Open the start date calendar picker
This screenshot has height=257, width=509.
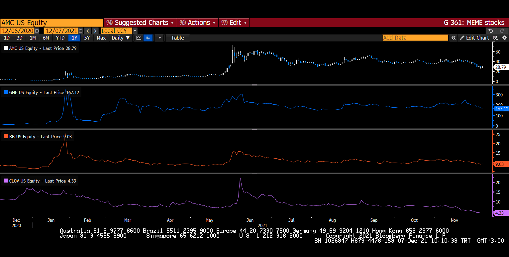click(x=37, y=31)
